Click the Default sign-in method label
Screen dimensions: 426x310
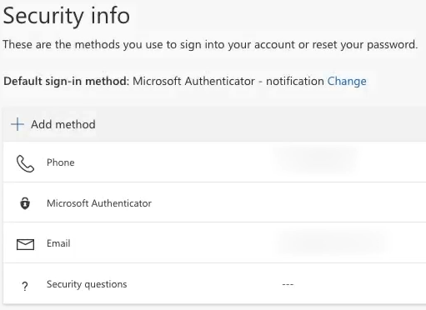(67, 81)
